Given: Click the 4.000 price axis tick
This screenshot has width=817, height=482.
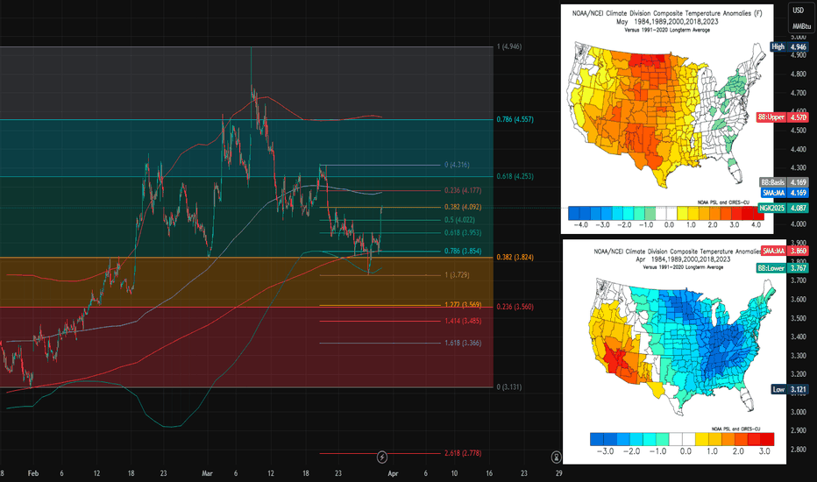Looking at the screenshot, I should (799, 224).
